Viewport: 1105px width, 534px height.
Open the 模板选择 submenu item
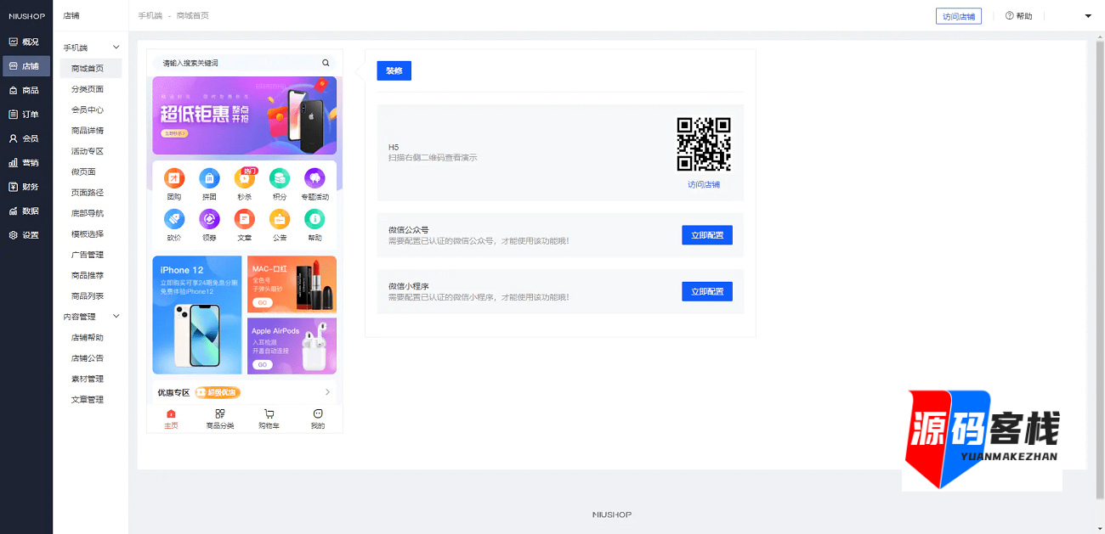(88, 234)
